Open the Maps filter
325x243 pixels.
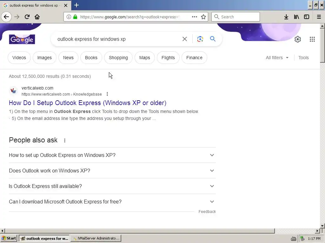(x=144, y=58)
